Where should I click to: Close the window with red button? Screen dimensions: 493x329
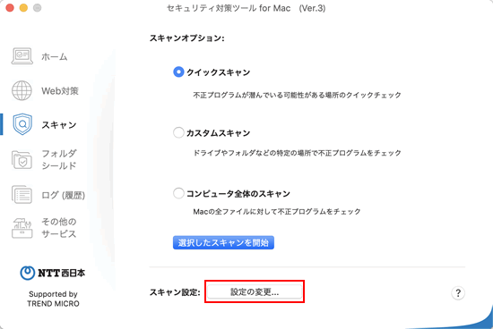(10, 8)
